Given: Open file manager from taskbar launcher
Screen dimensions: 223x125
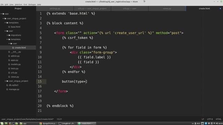Looking at the screenshot, I should click(x=17, y=124).
